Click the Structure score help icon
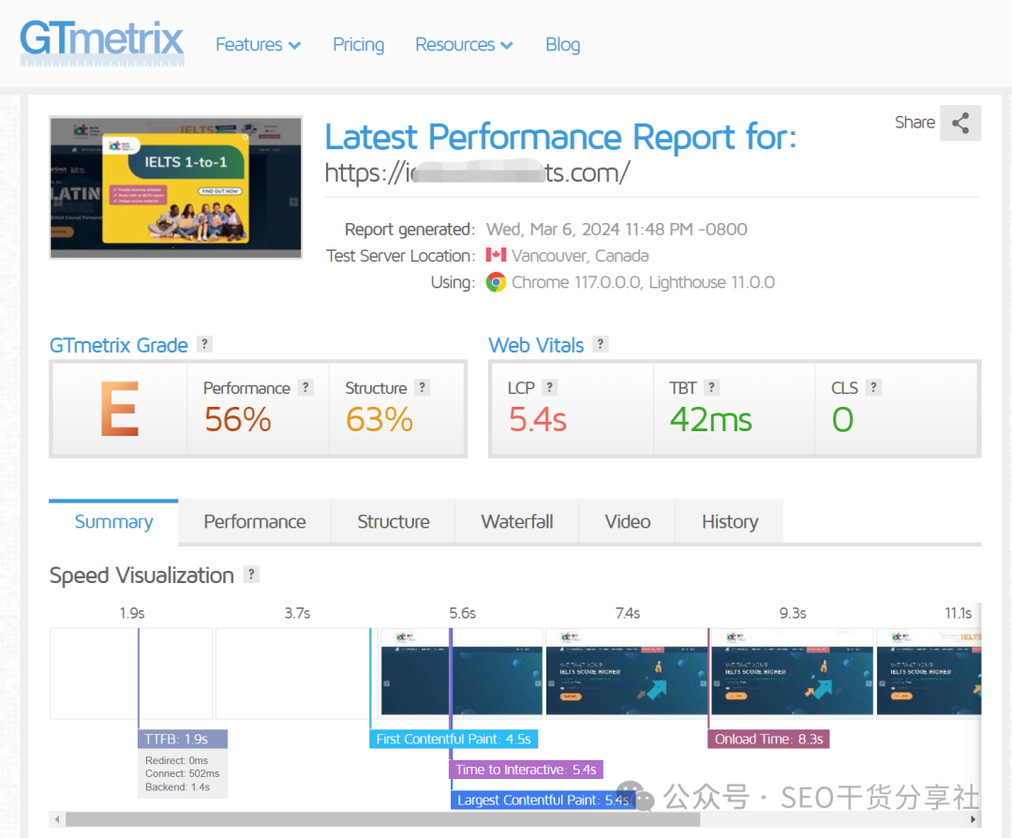This screenshot has width=1012, height=838. tap(422, 387)
